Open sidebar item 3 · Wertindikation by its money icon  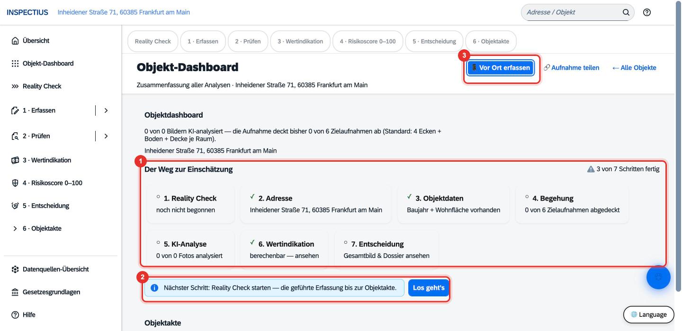pos(15,160)
